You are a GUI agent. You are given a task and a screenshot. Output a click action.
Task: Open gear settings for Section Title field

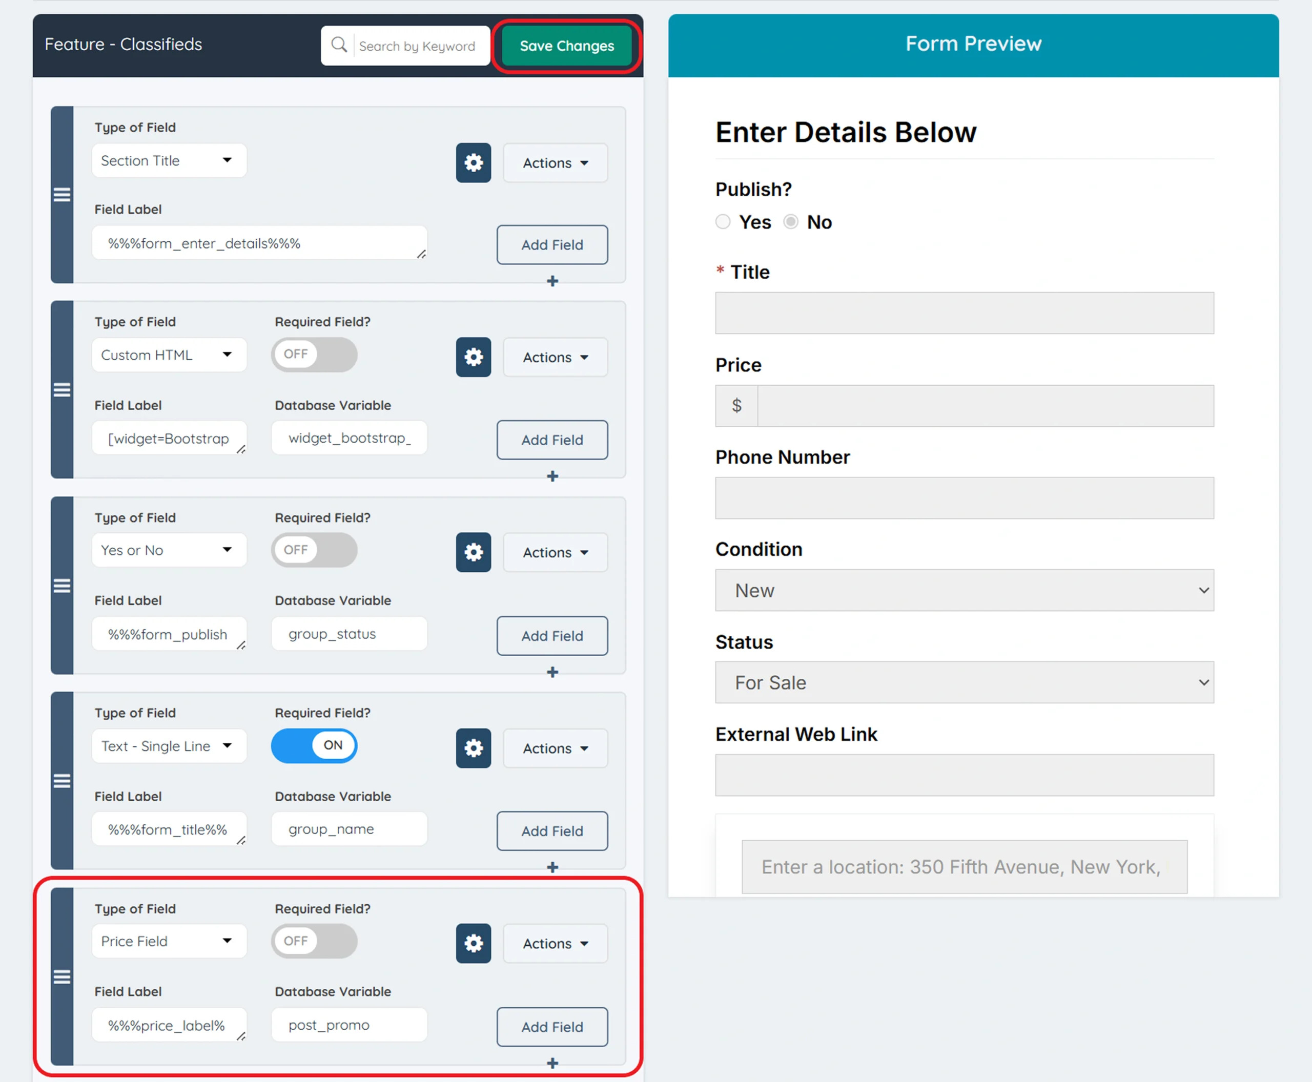tap(473, 163)
